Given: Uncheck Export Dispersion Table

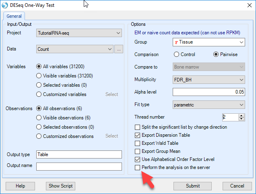Looking at the screenshot, I should tap(138, 135).
